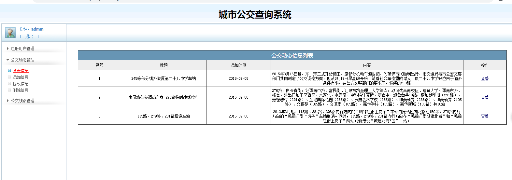Viewport: 512px width, 180px height.
Task: Click the 退出 logout link
Action: tap(29, 36)
